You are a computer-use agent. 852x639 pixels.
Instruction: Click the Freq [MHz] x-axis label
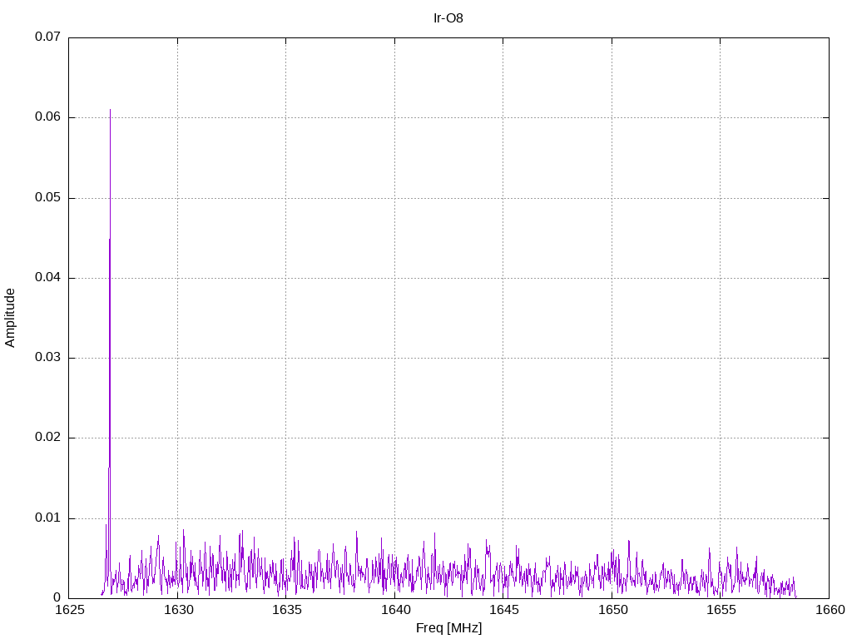click(x=448, y=628)
